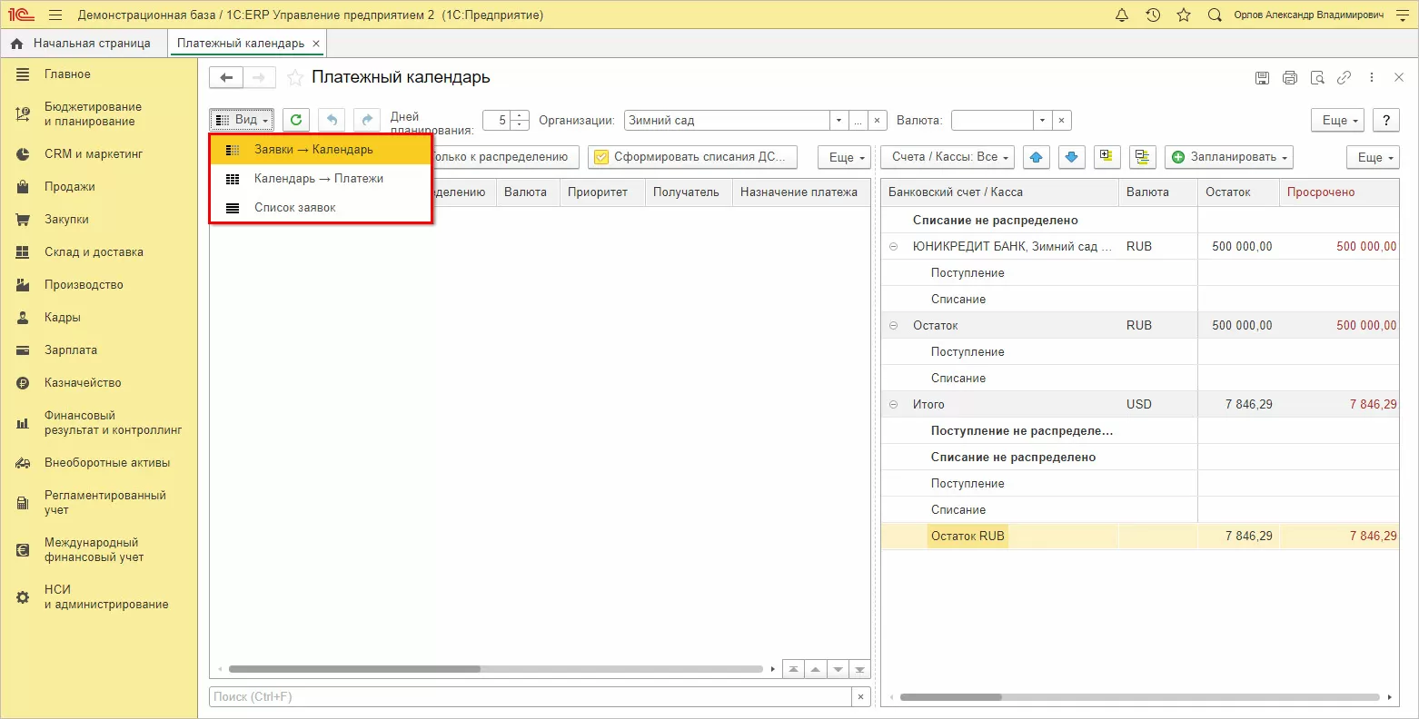Viewport: 1419px width, 719px height.
Task: Collapse the ЮНИКРЕДИТ БАНК row
Action: 893,246
